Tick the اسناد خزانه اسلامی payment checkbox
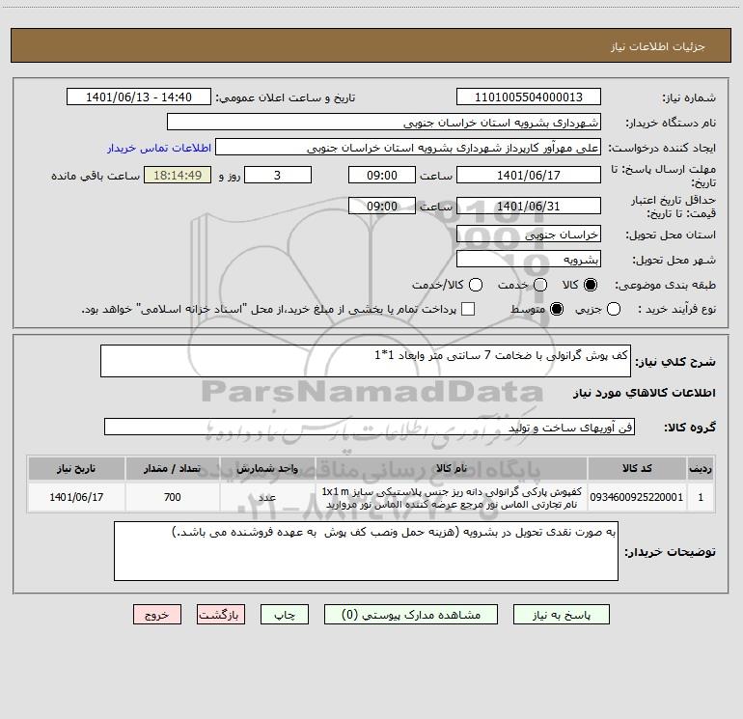The height and width of the screenshot is (719, 743). 468,309
